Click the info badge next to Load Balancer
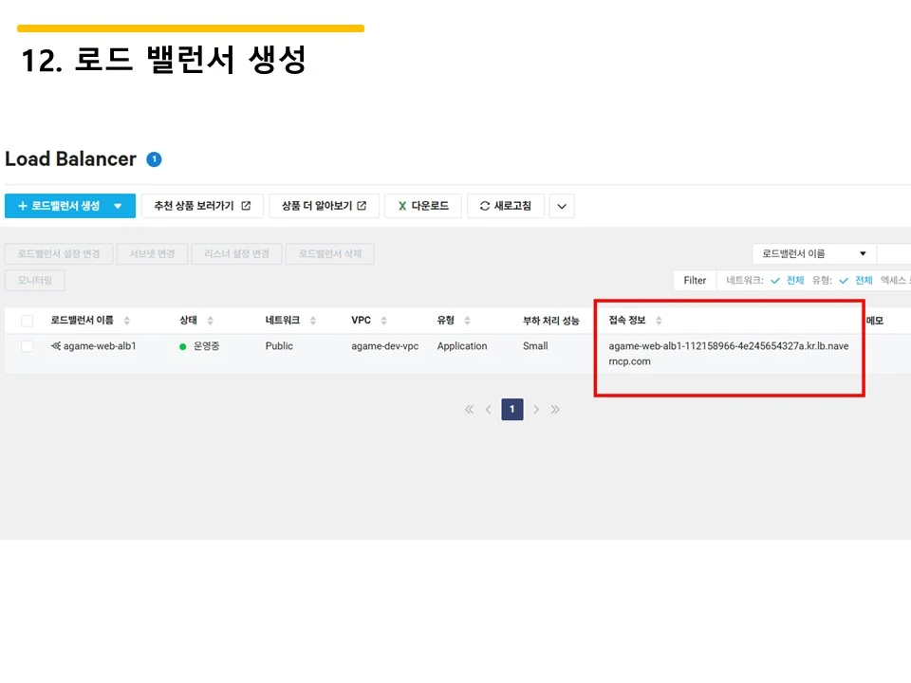The image size is (911, 683). click(x=153, y=158)
